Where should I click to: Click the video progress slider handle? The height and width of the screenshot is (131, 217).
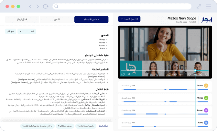(x=195, y=70)
